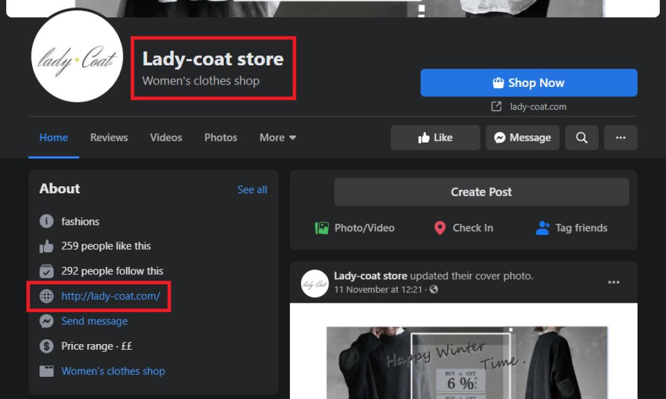Open the Women's clothes shop category link

pyautogui.click(x=113, y=371)
